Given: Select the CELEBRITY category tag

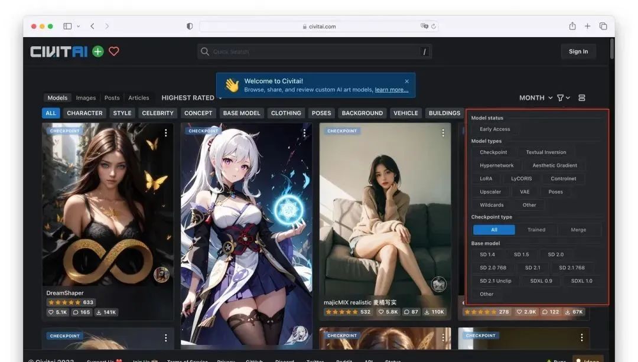Looking at the screenshot, I should 158,113.
